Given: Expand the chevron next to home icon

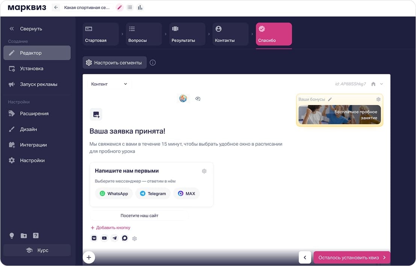Looking at the screenshot, I should pyautogui.click(x=381, y=84).
